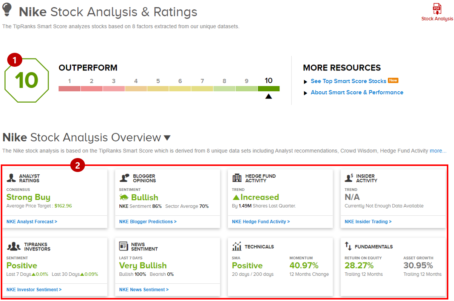Screen dimensions: 454x301
Task: Click the 28.27% return on equity value
Action: (359, 266)
